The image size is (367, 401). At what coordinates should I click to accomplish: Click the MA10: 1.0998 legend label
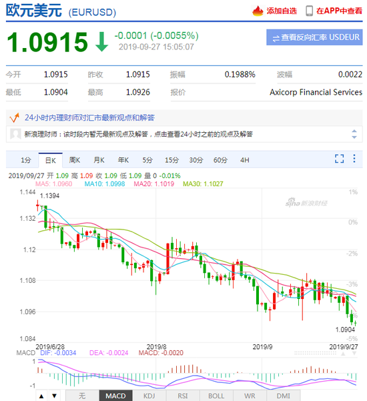[x=105, y=184]
